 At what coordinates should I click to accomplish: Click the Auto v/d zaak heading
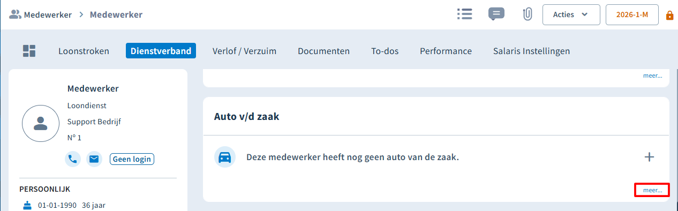pyautogui.click(x=247, y=116)
